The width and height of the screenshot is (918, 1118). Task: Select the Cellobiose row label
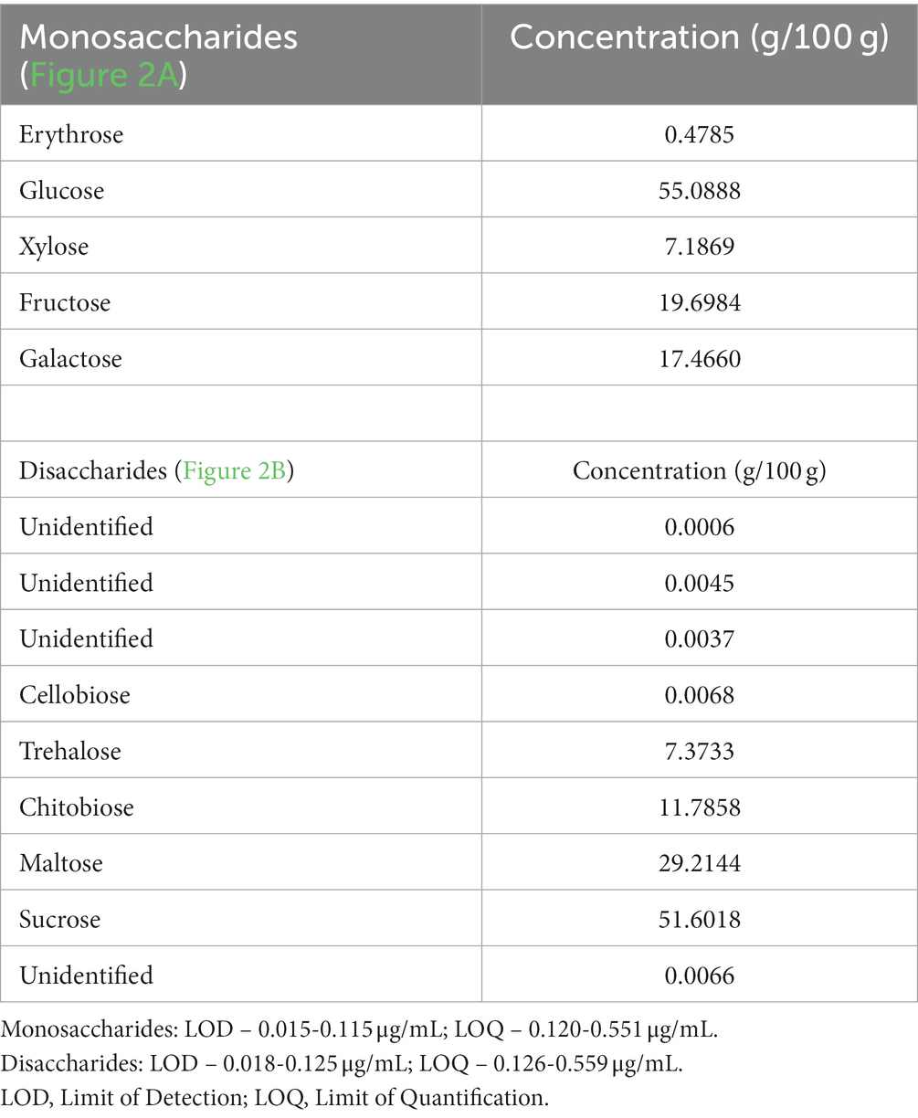pyautogui.click(x=75, y=695)
